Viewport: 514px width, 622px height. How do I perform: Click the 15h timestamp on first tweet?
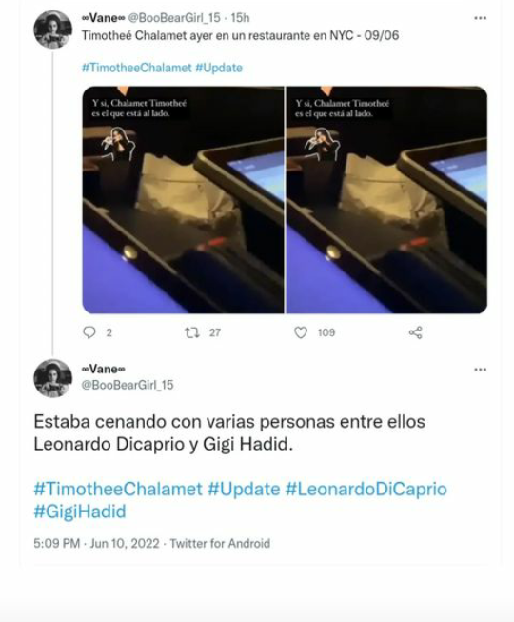pyautogui.click(x=240, y=18)
